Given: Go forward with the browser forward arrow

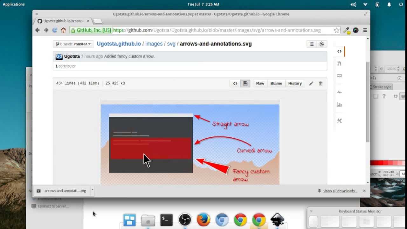Looking at the screenshot, I should tap(46, 30).
